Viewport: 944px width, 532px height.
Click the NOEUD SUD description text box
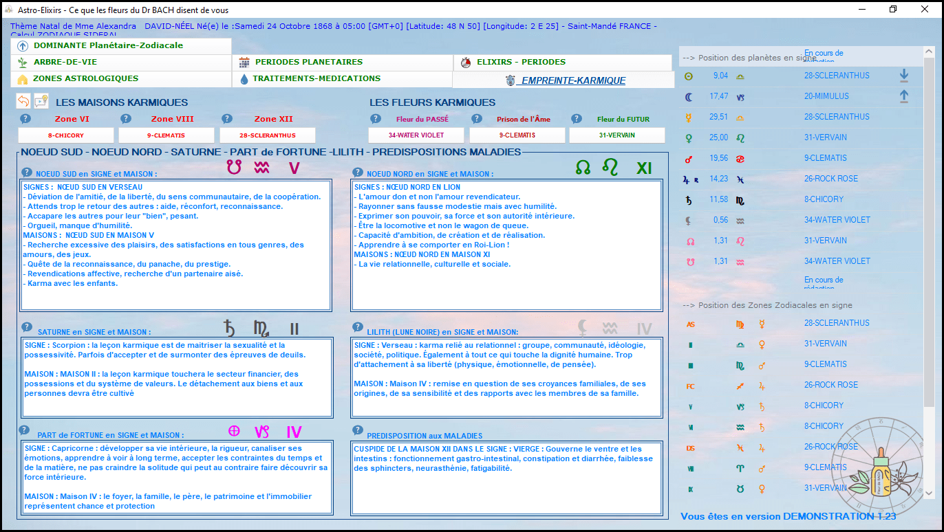[x=176, y=245]
